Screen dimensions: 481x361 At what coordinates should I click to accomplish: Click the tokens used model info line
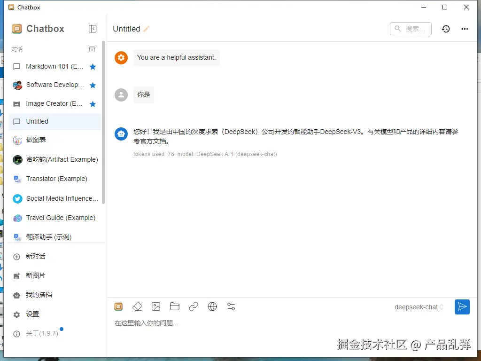(205, 154)
